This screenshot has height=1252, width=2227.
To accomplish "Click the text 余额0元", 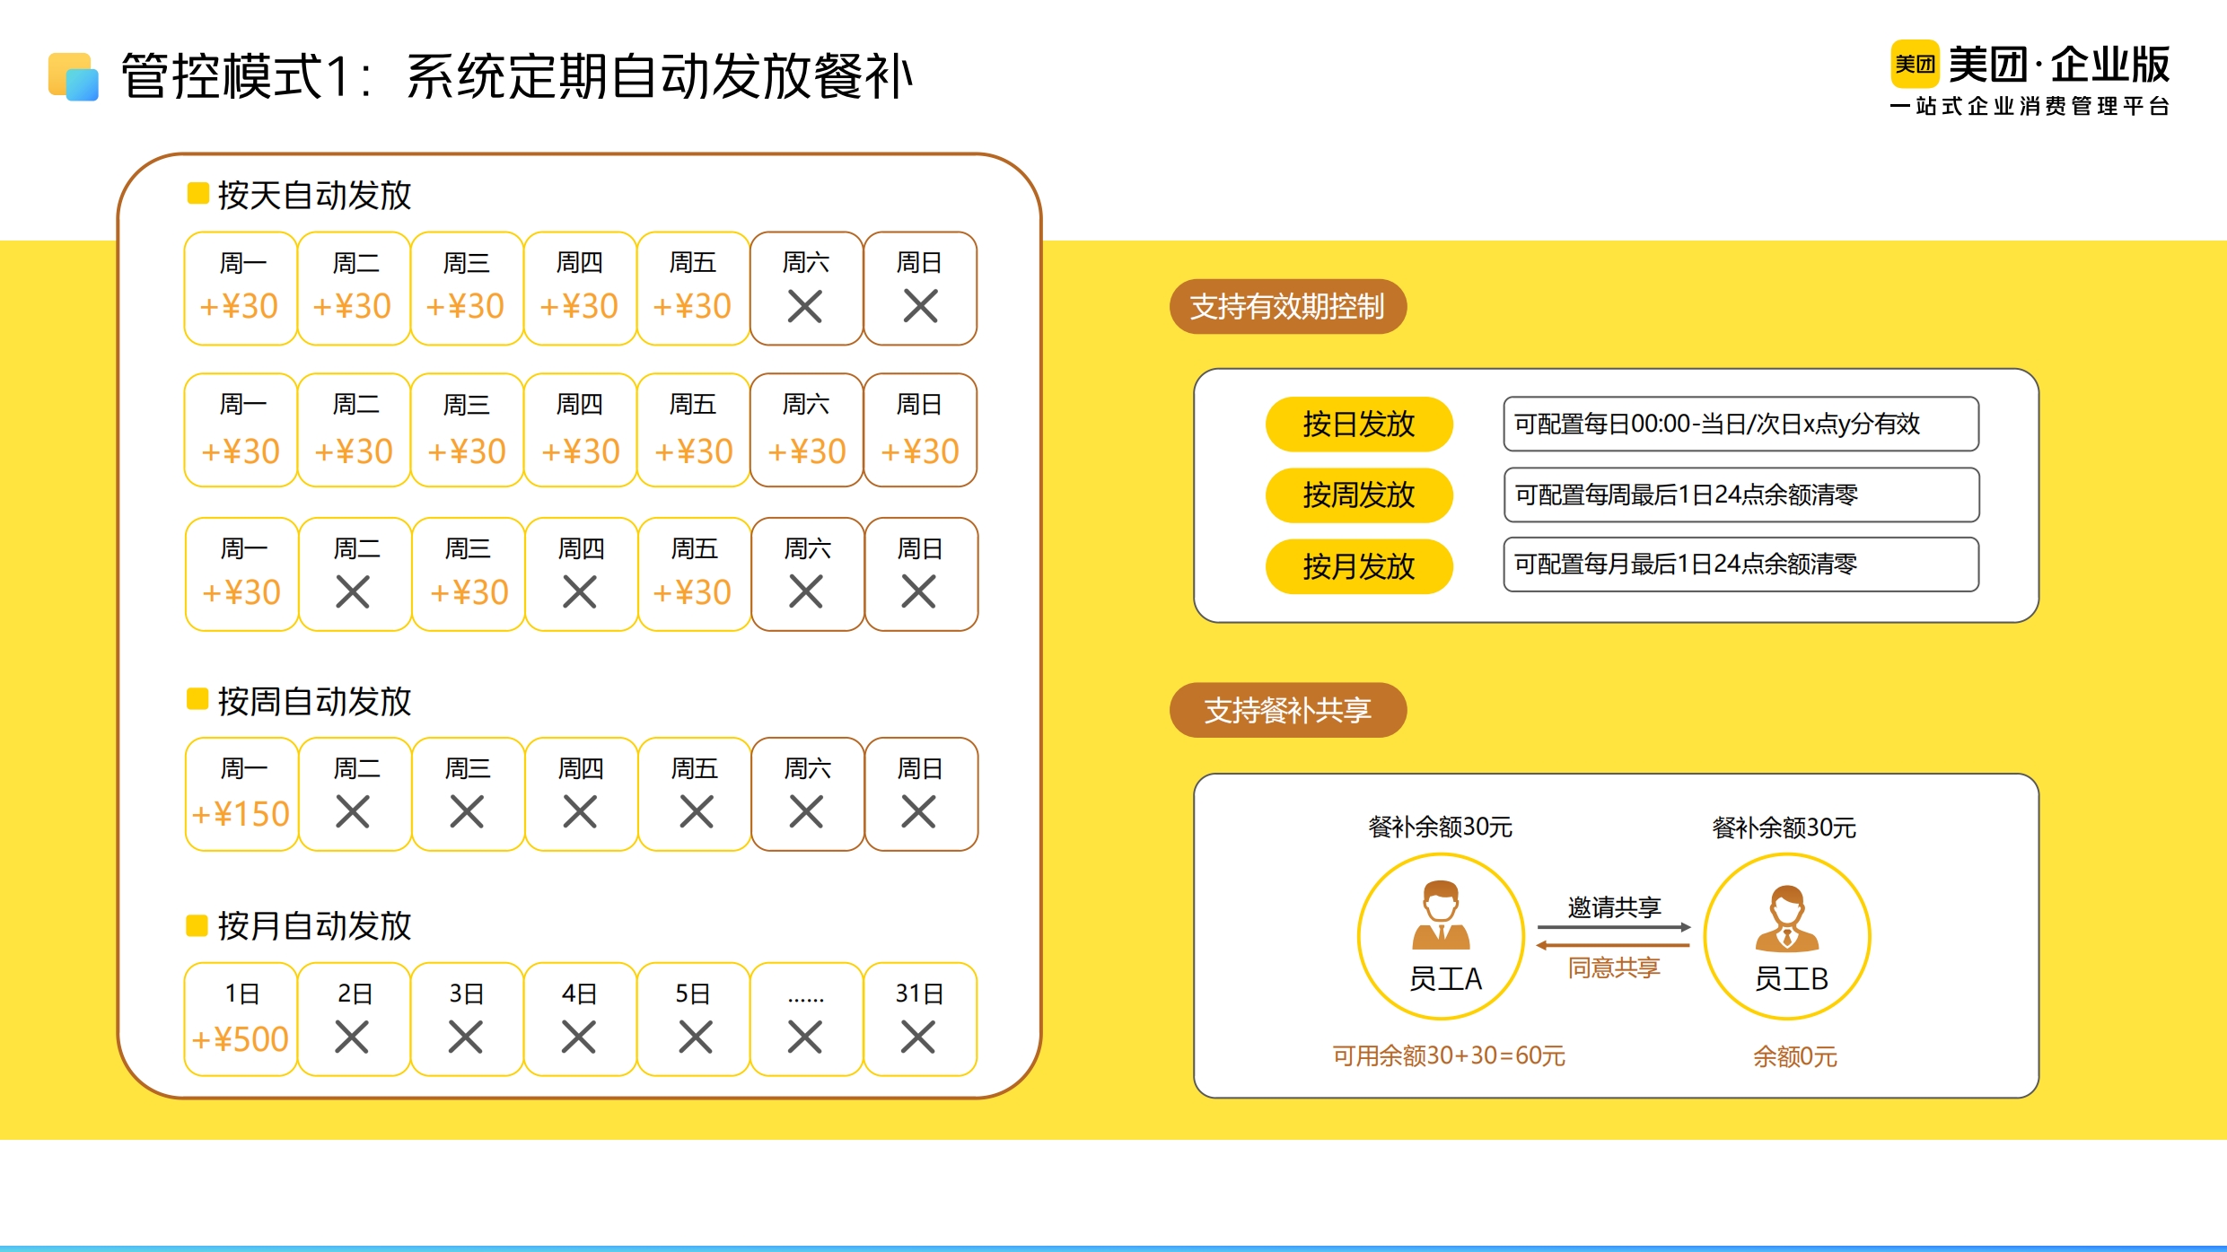I will [x=1795, y=1056].
